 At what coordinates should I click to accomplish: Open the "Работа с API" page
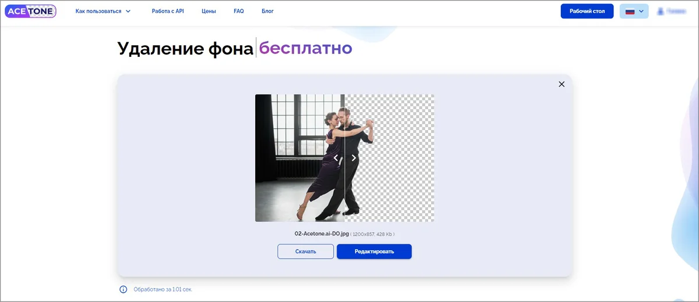point(168,11)
